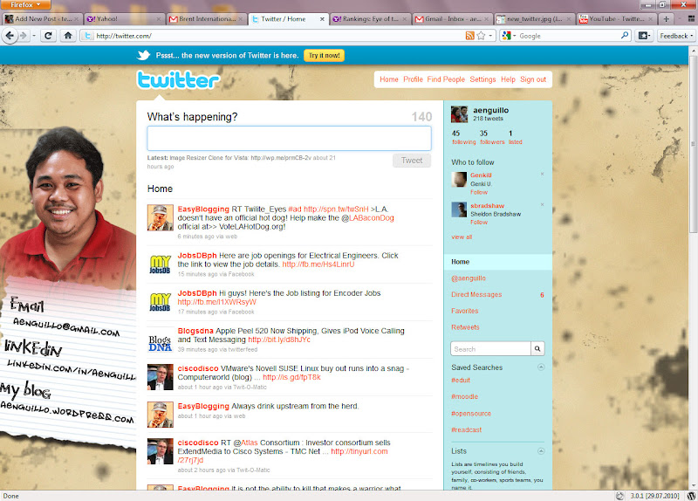This screenshot has height=501, width=698.
Task: Click the Twitter logo
Action: click(178, 80)
